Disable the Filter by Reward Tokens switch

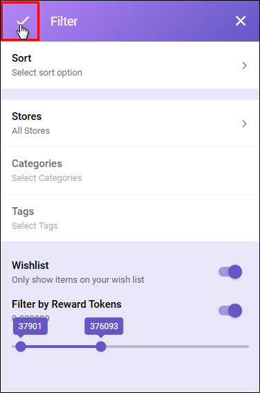pyautogui.click(x=230, y=311)
